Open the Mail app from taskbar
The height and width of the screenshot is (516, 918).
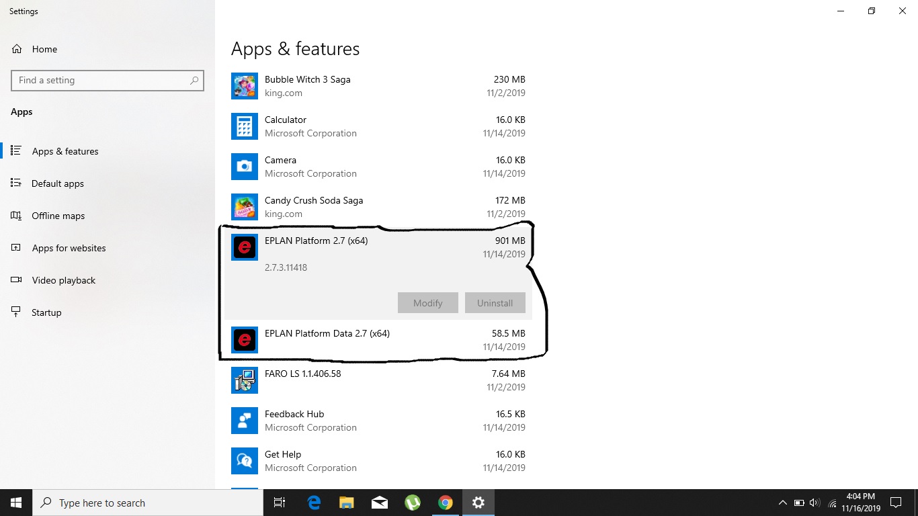tap(379, 503)
